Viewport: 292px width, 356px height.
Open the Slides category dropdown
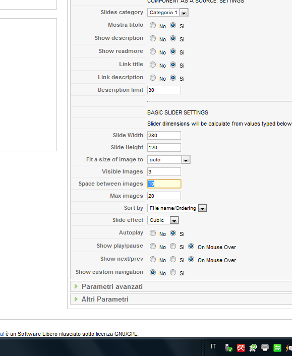(167, 13)
